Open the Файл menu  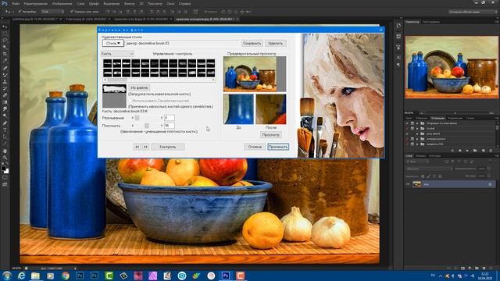[16, 3]
